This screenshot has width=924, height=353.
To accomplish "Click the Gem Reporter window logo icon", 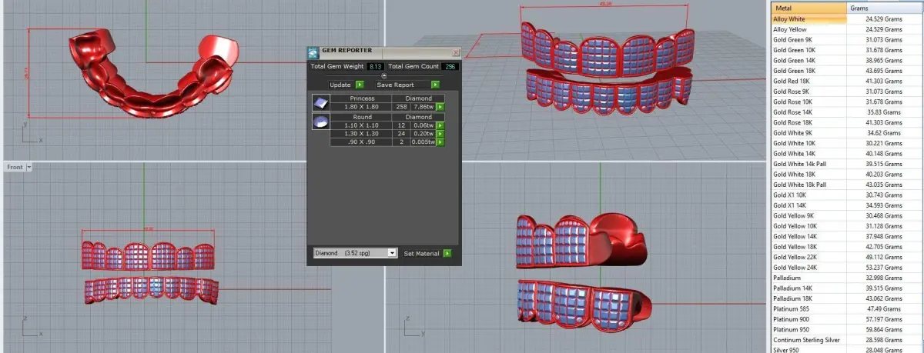I will 313,52.
